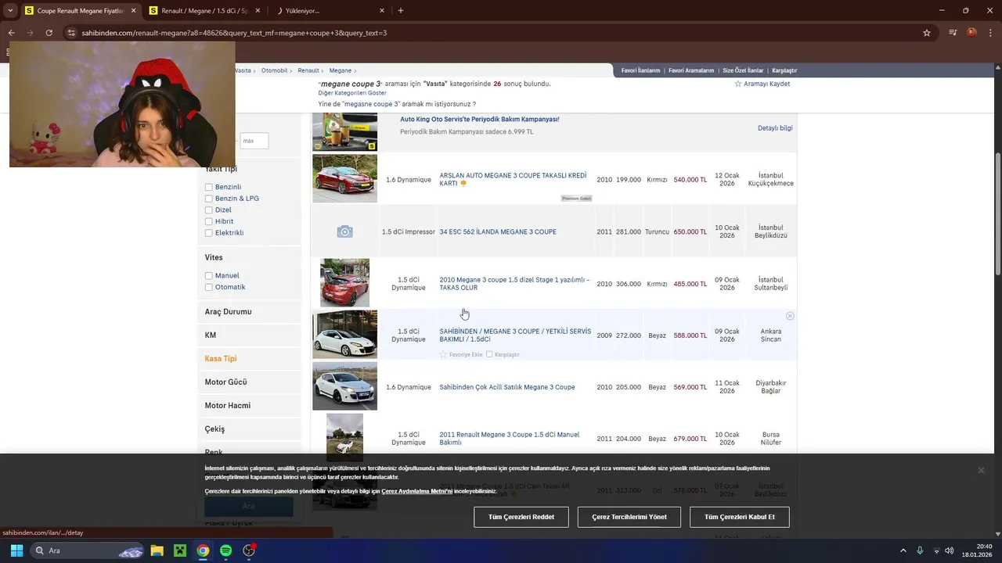1002x563 pixels.
Task: Tick the Hibrit checkbox
Action: [209, 221]
